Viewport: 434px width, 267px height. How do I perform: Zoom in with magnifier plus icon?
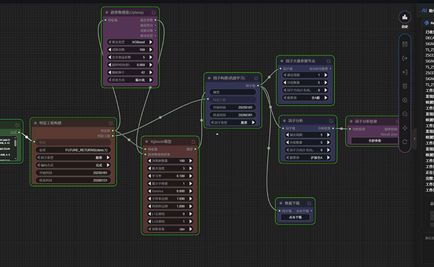[x=405, y=100]
